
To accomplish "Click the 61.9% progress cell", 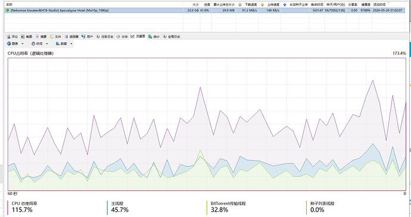I will point(204,11).
